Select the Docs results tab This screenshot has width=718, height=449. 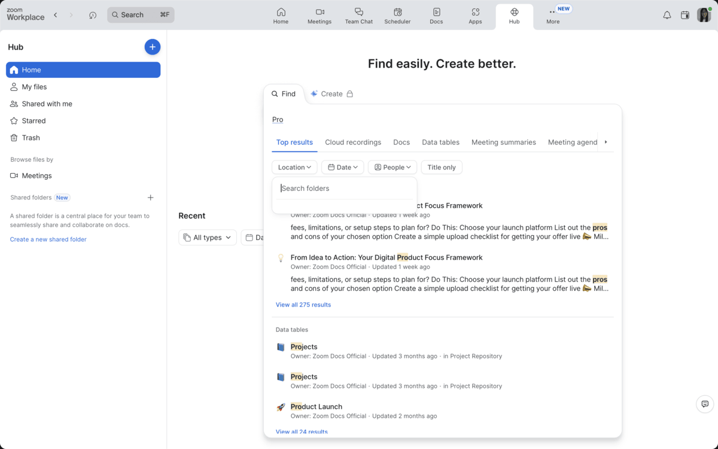[x=401, y=142]
